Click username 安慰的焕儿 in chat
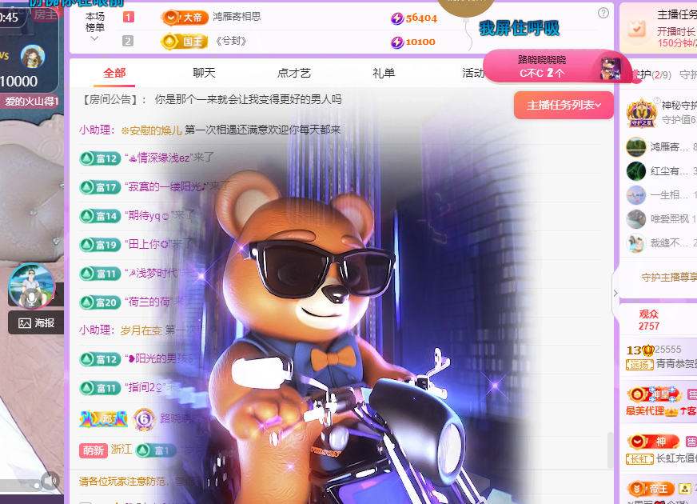697x504 pixels. [152, 130]
